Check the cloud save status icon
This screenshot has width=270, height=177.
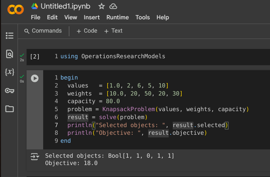pos(113,6)
